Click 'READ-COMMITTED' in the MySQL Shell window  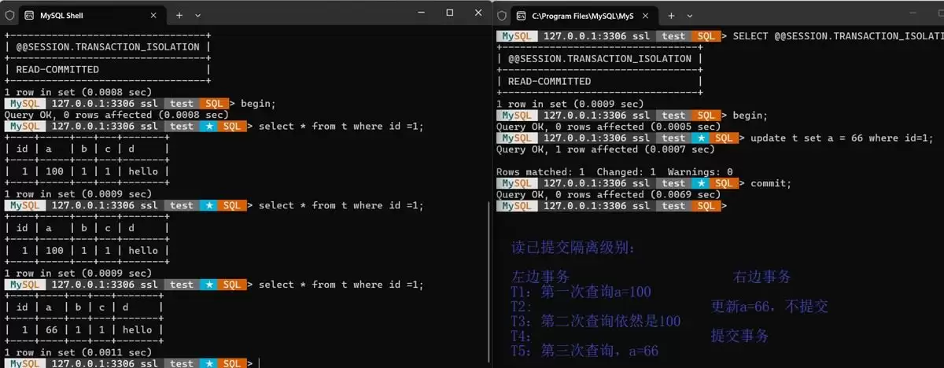(57, 70)
